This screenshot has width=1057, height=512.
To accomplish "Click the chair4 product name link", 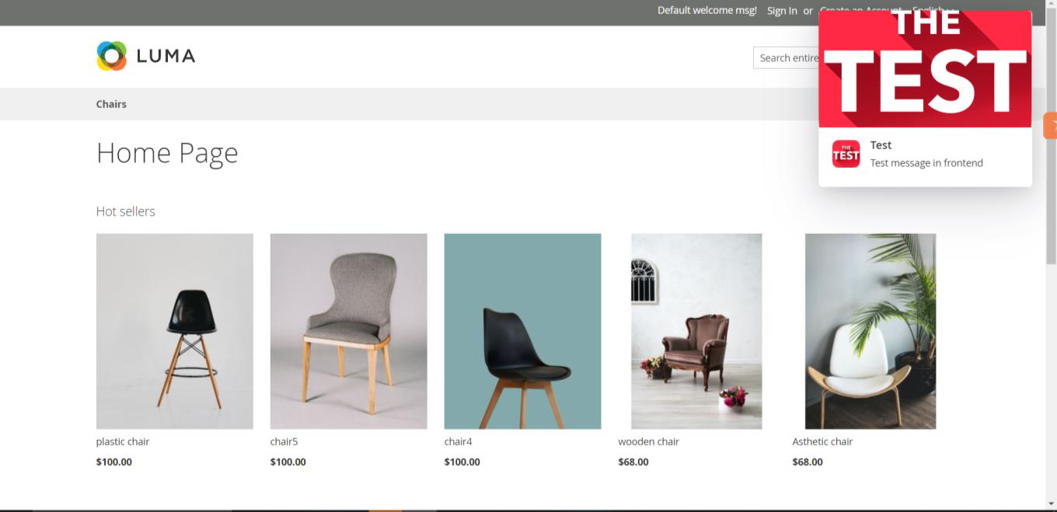I will point(459,441).
